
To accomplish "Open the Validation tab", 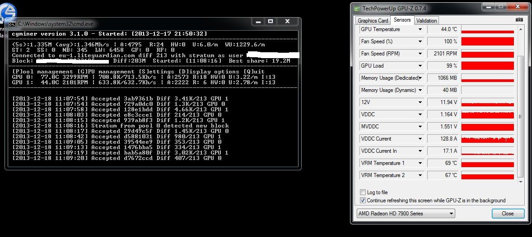I will pyautogui.click(x=426, y=21).
